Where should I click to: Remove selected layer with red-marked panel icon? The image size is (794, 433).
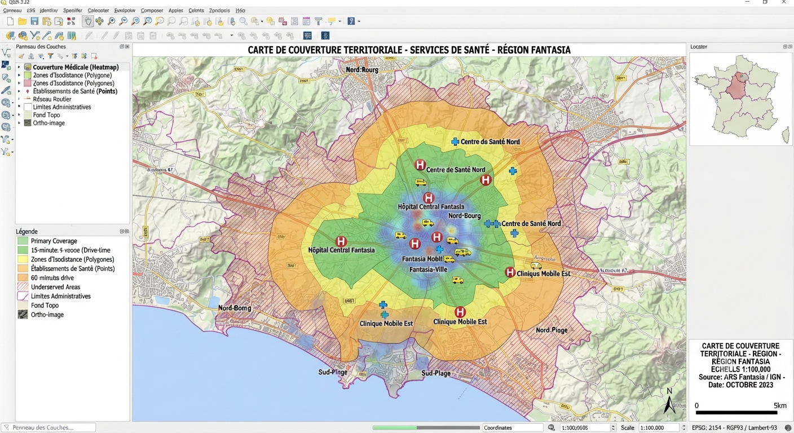[x=94, y=56]
